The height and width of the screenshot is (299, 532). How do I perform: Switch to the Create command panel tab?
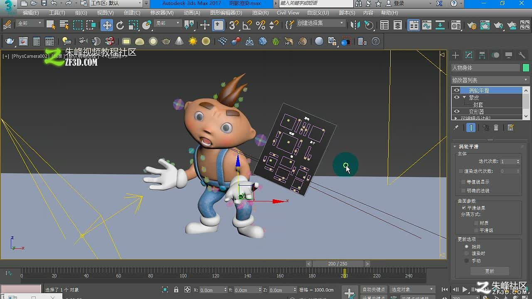(x=456, y=55)
